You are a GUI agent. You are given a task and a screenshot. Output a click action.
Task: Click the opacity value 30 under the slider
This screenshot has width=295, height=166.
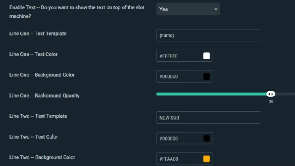click(271, 102)
